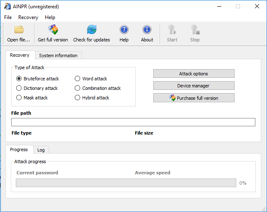Viewport: 267px width, 212px height.
Task: Select Word attack radio button
Action: tap(78, 79)
